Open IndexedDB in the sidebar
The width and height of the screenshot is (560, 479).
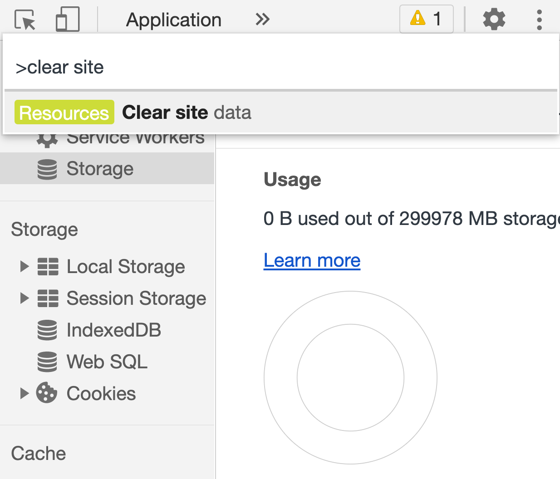coord(107,330)
